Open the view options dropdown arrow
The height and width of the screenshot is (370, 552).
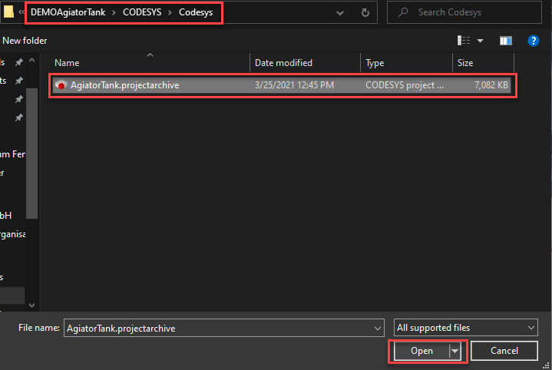coord(480,41)
